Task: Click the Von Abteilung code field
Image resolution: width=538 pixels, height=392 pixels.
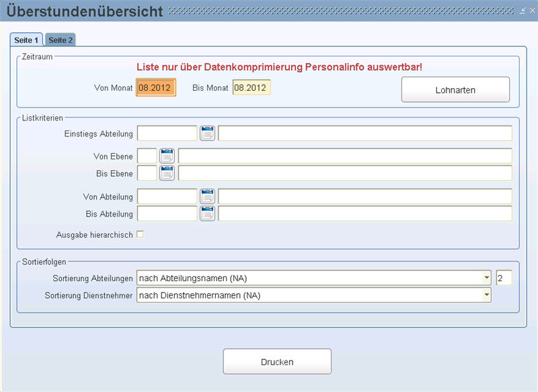Action: tap(167, 196)
